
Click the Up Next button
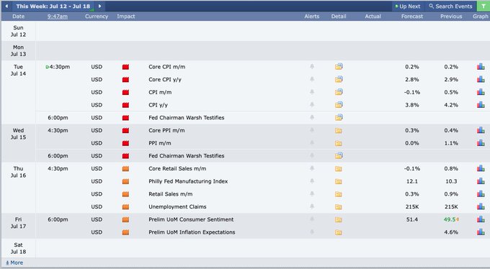pyautogui.click(x=408, y=6)
